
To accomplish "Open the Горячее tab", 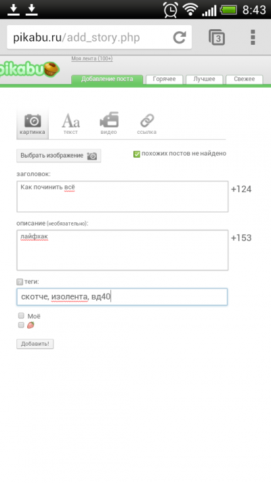I will pyautogui.click(x=164, y=79).
